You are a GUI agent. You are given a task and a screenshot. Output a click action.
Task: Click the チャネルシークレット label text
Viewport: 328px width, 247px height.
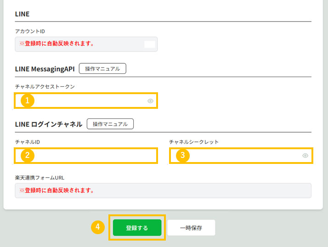[193, 142]
